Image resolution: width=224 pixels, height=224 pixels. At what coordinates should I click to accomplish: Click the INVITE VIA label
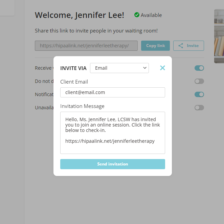73,68
